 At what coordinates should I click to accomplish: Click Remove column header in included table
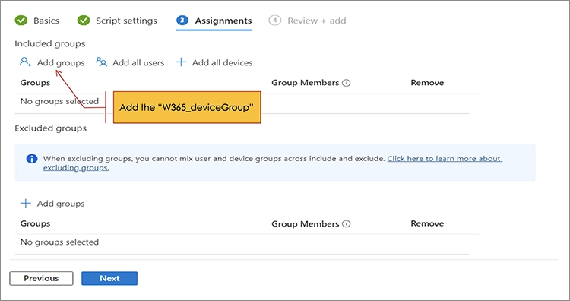(427, 83)
